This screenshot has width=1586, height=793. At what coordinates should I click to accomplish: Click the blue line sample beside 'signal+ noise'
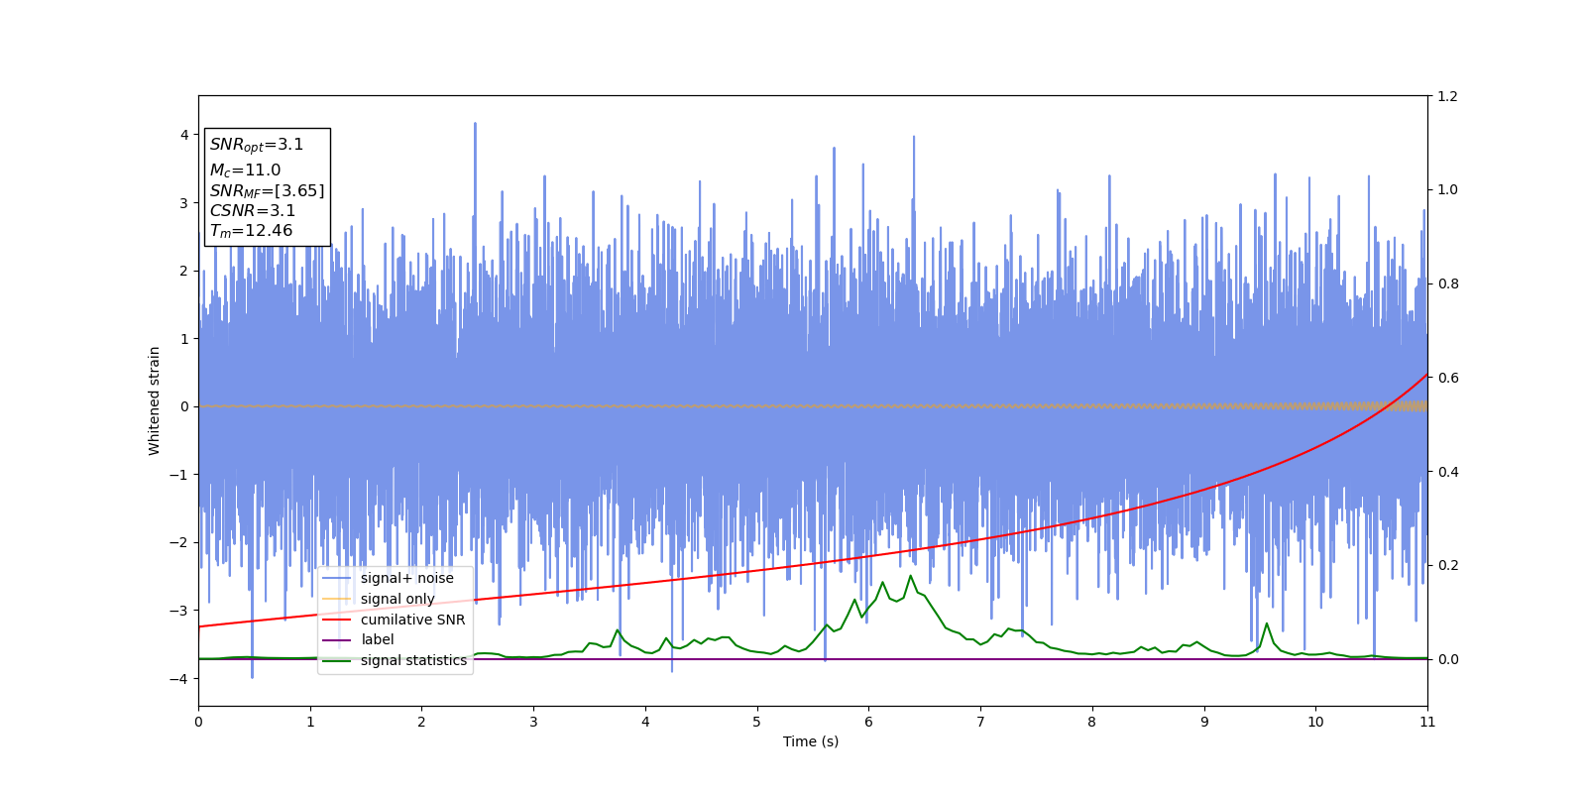[337, 578]
